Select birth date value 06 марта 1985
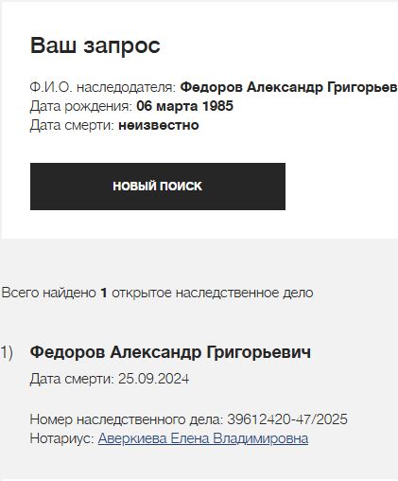This screenshot has height=481, width=398. [184, 106]
